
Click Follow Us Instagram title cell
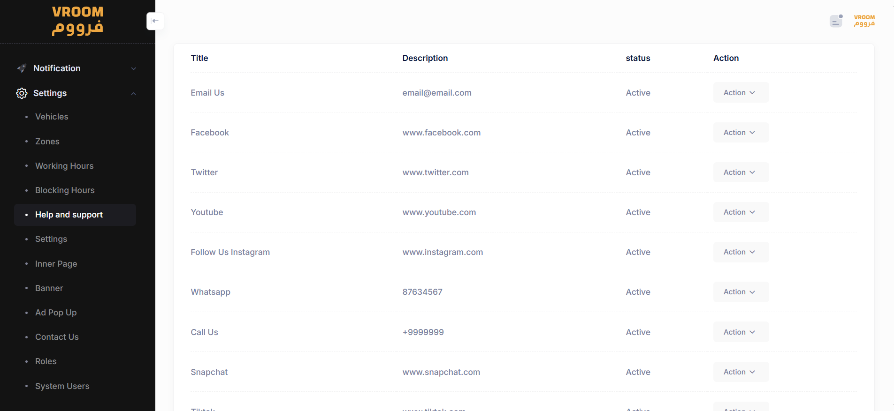230,252
